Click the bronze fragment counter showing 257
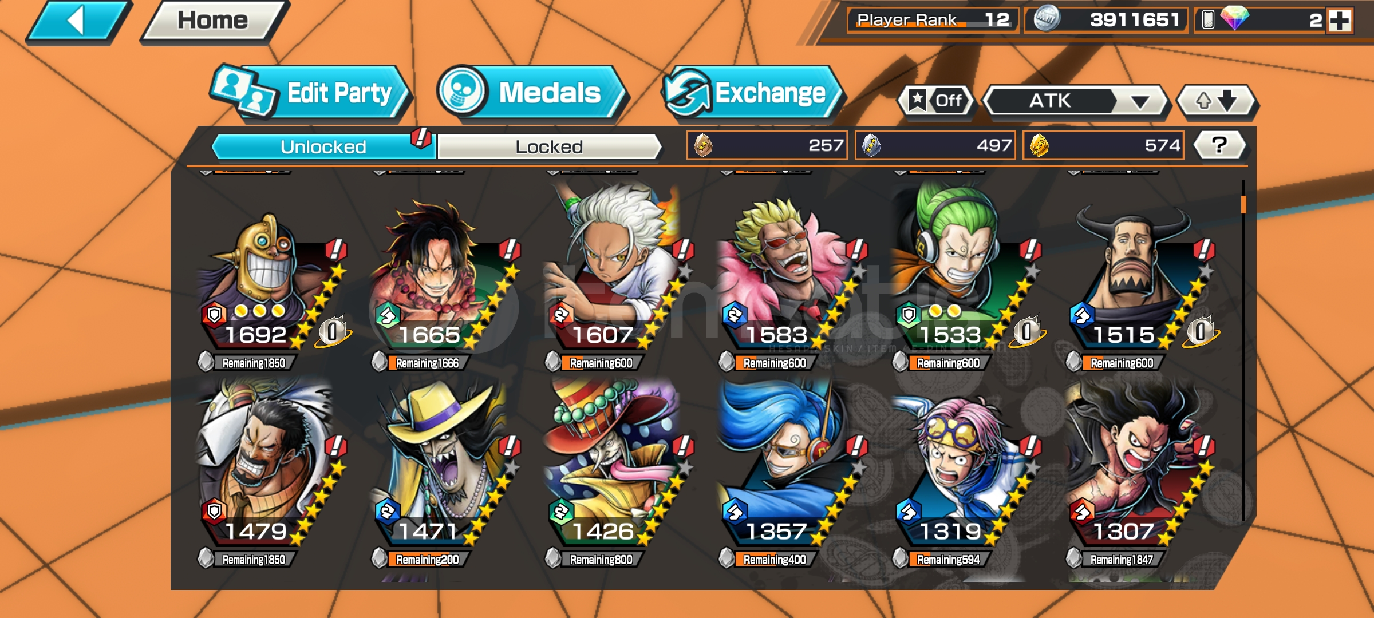This screenshot has height=618, width=1374. [767, 145]
